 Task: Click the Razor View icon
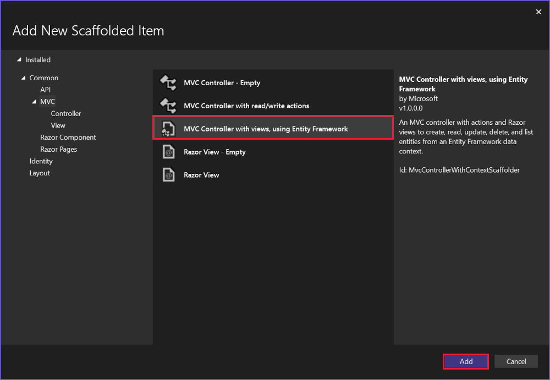click(x=168, y=175)
